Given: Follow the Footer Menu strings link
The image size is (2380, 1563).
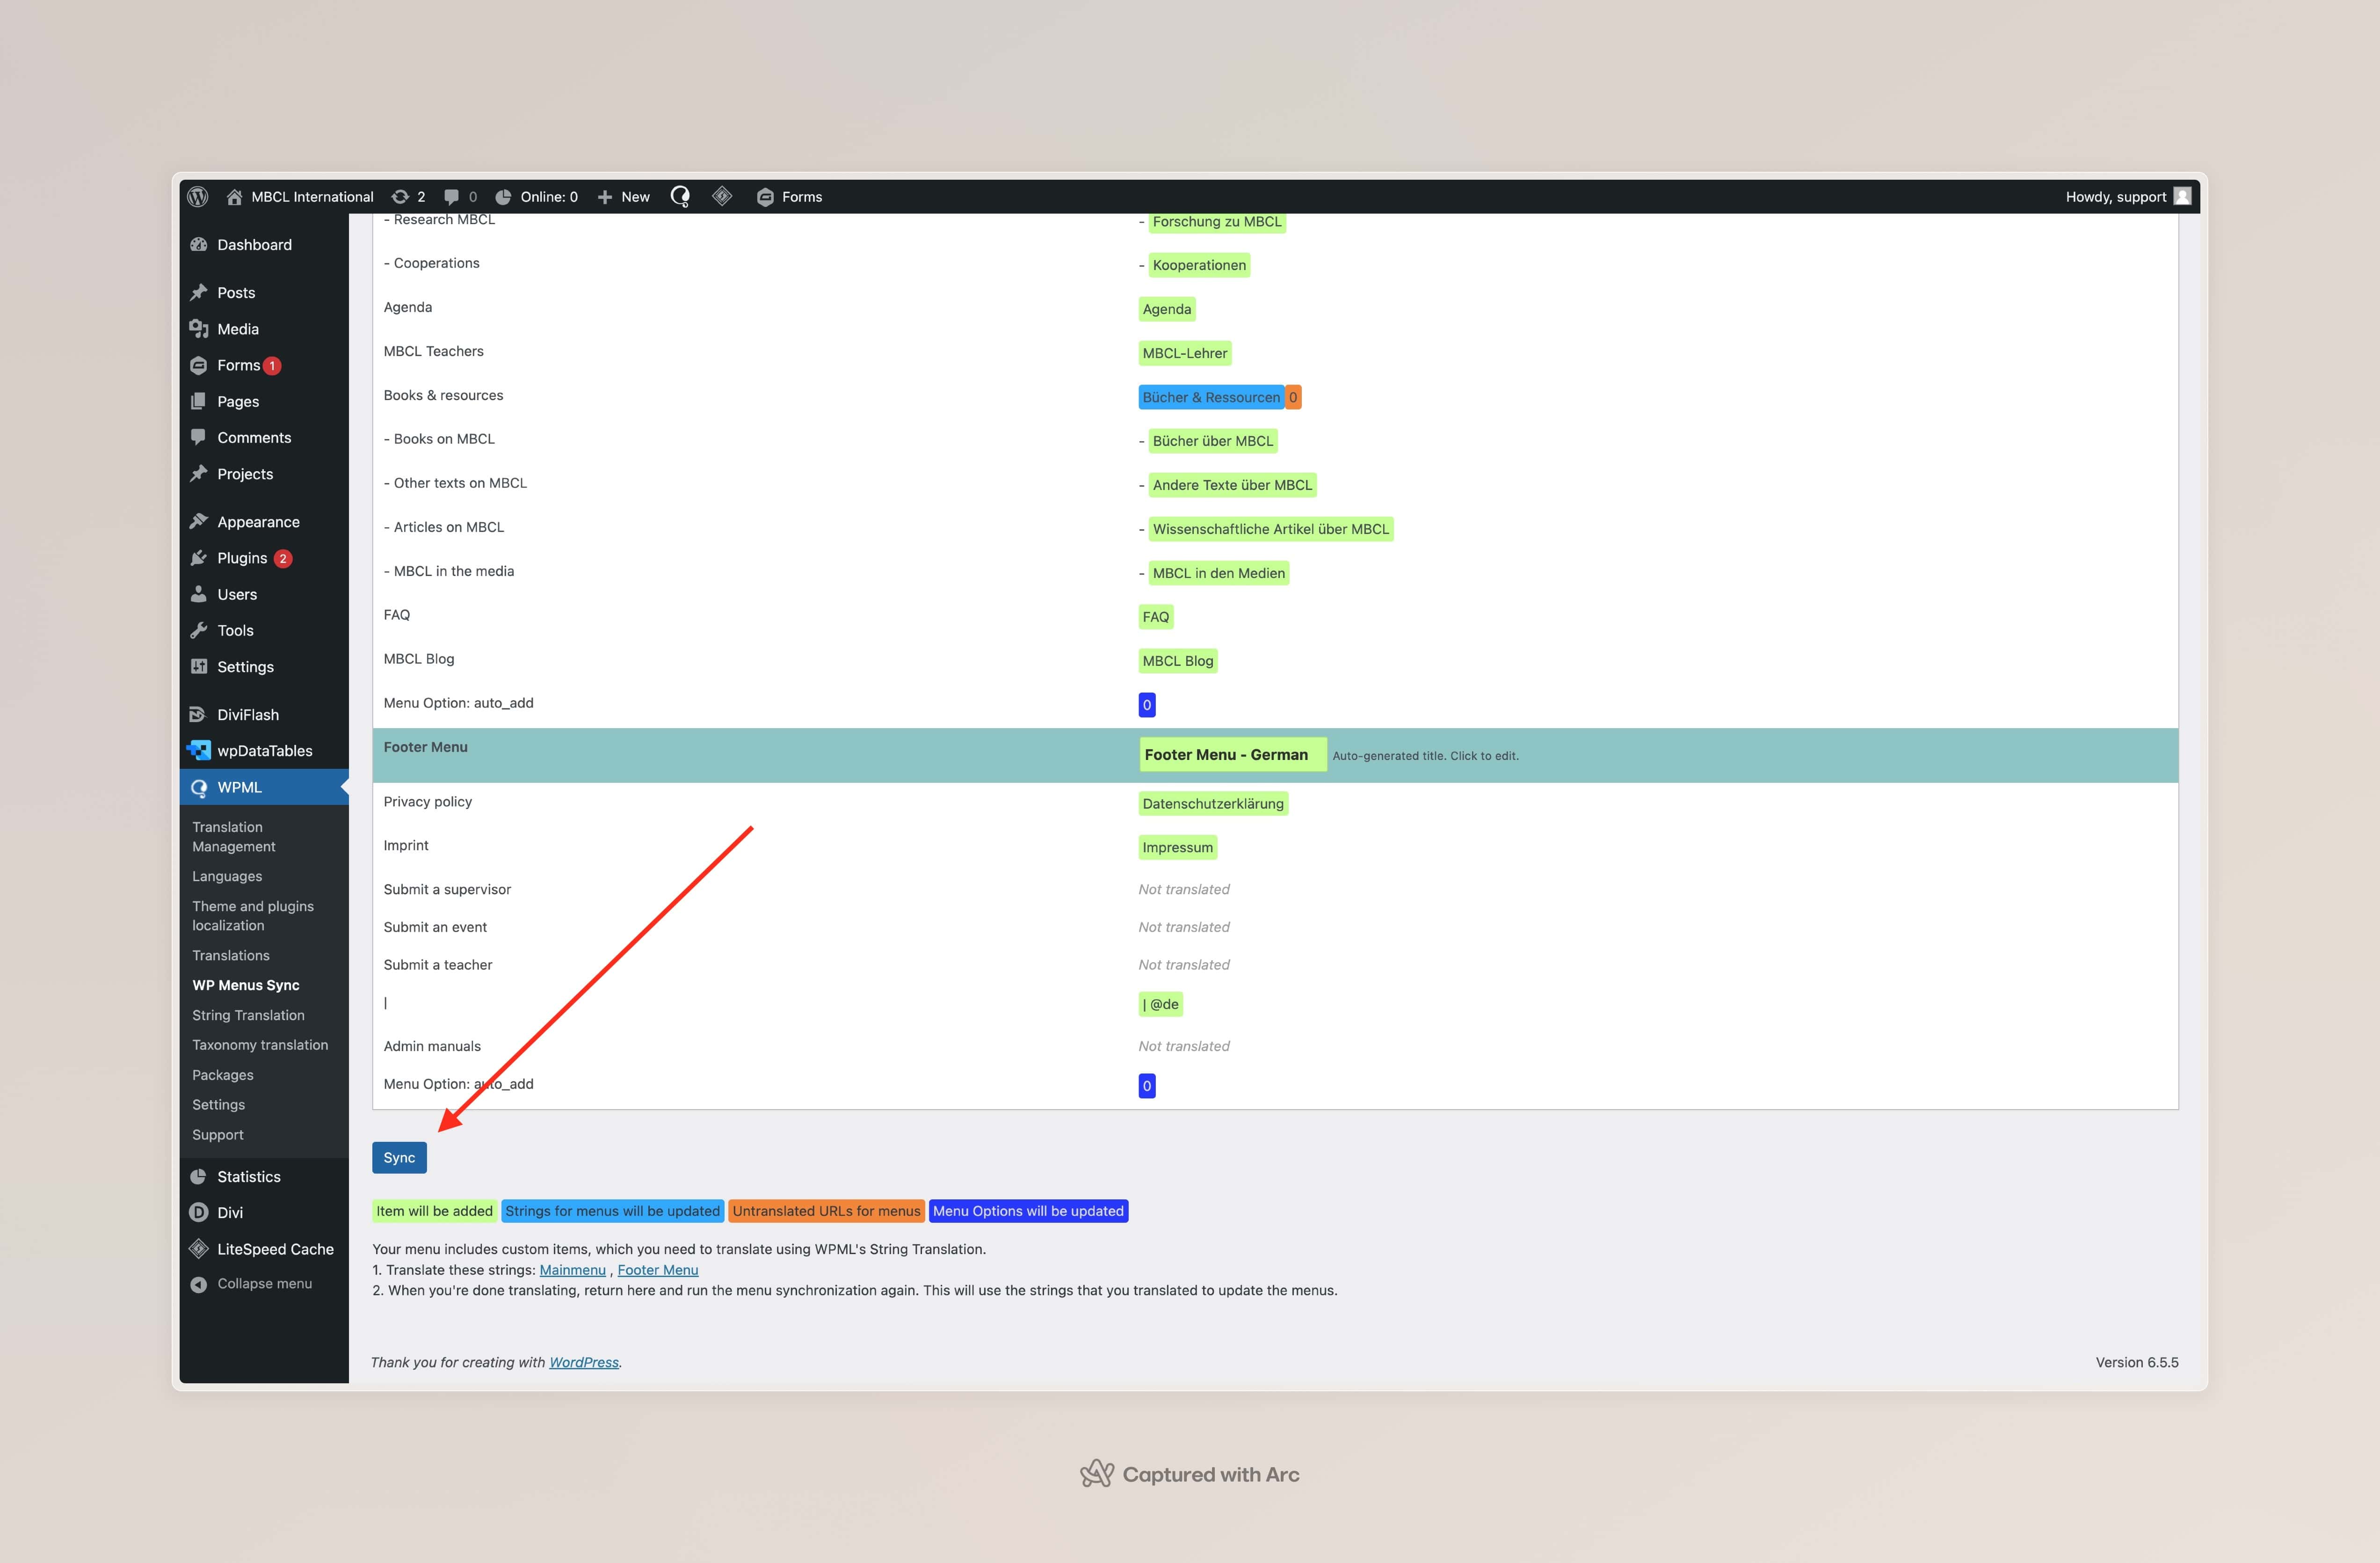Looking at the screenshot, I should click(x=657, y=1270).
